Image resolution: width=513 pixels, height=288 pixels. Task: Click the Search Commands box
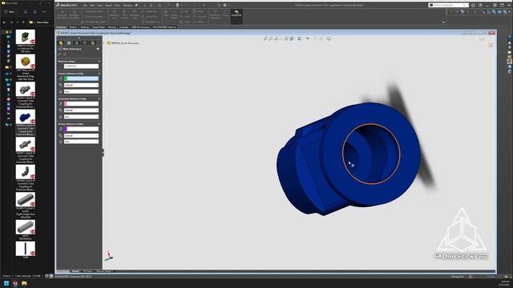click(448, 6)
